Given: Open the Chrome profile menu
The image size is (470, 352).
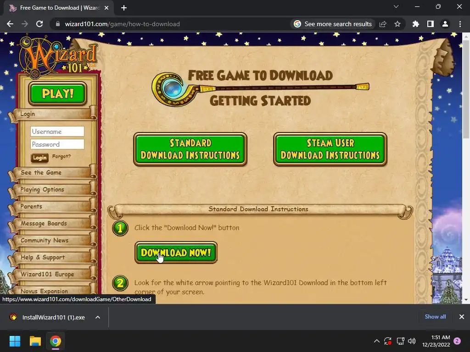Looking at the screenshot, I should pyautogui.click(x=445, y=24).
